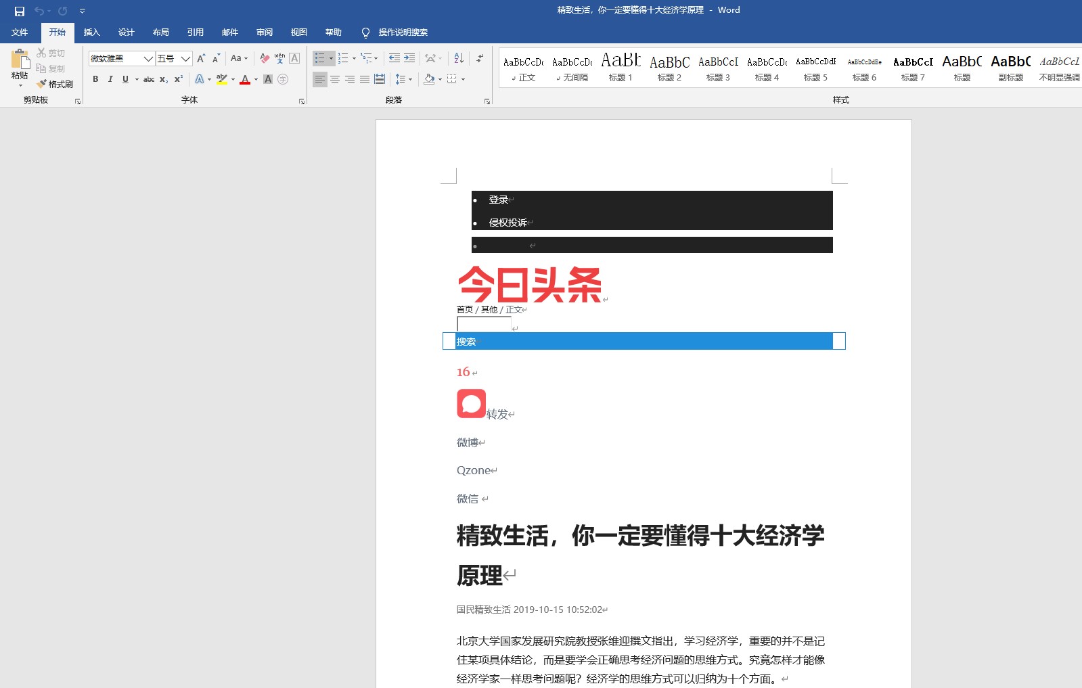This screenshot has width=1082, height=688.
Task: Apply the 副标题 style
Action: click(1010, 68)
